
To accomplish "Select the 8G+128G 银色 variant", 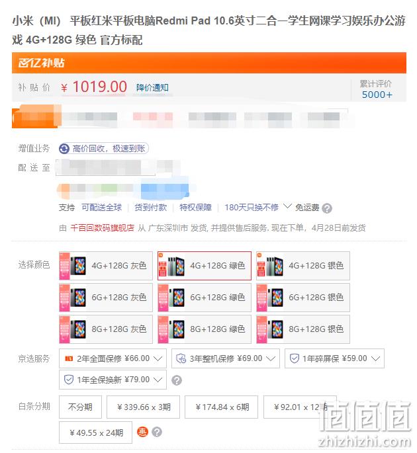I will (x=303, y=329).
